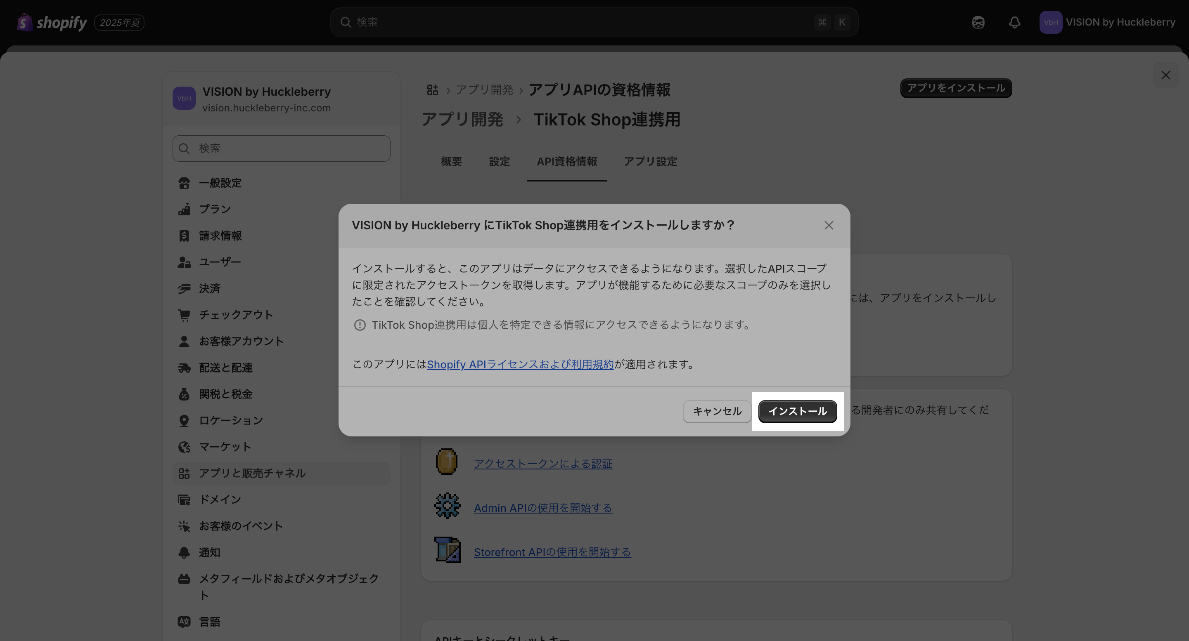Switch to the アプリ設定 tab
This screenshot has width=1189, height=641.
pyautogui.click(x=650, y=161)
